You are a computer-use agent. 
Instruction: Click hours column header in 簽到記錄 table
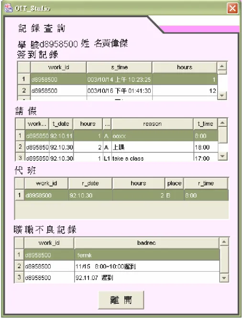tap(185, 67)
